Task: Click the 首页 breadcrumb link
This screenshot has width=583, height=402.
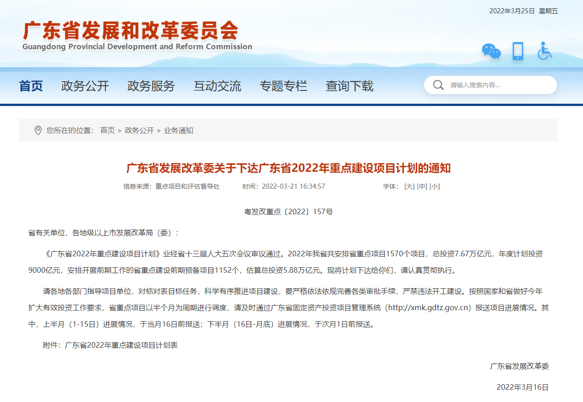Action: point(107,130)
